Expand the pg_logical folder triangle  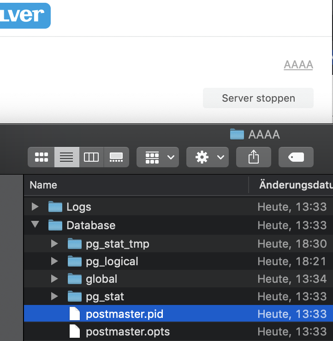[x=54, y=261]
